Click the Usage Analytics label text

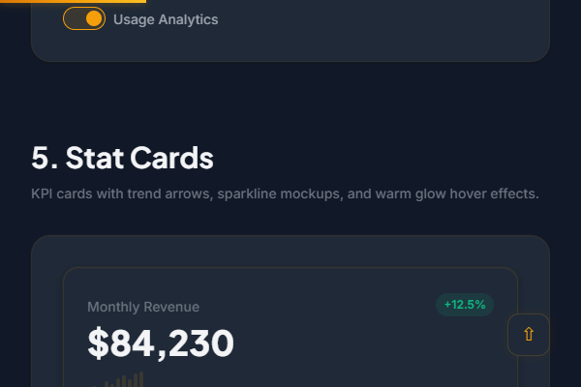click(166, 19)
